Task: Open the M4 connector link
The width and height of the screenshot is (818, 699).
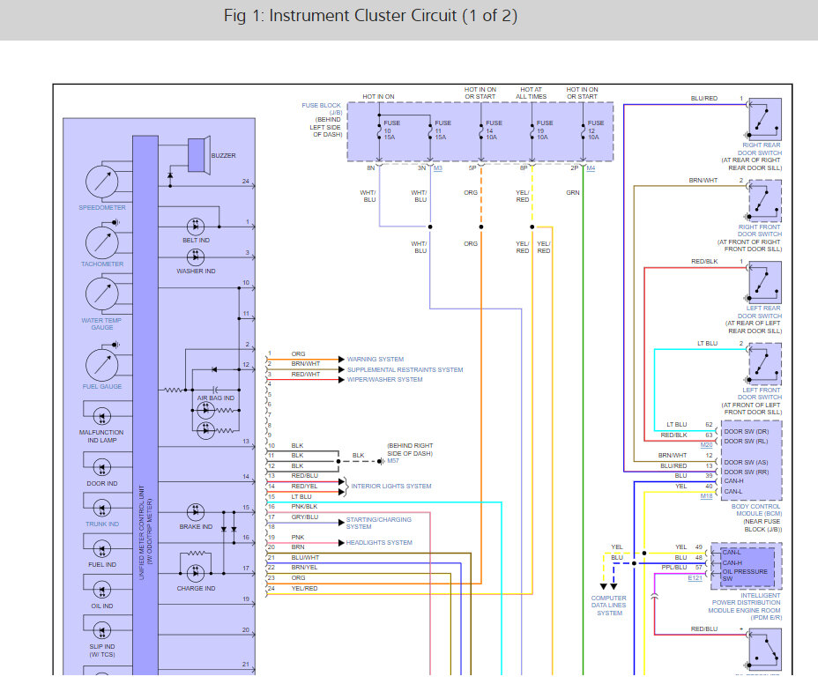Action: (x=591, y=167)
